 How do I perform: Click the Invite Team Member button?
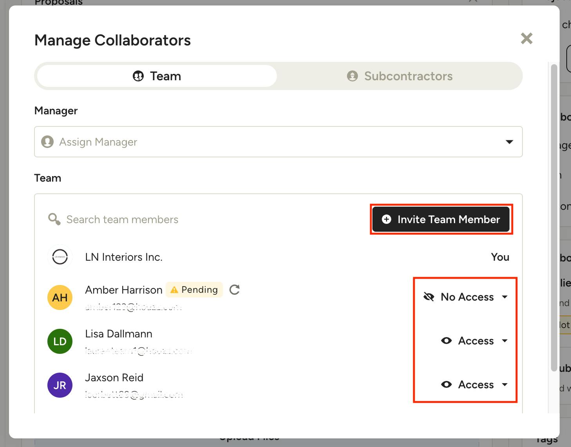[441, 220]
